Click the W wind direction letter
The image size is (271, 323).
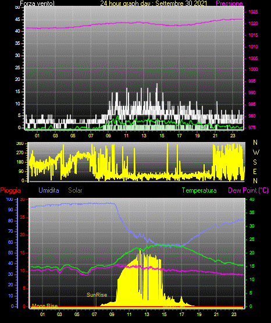coord(256,152)
